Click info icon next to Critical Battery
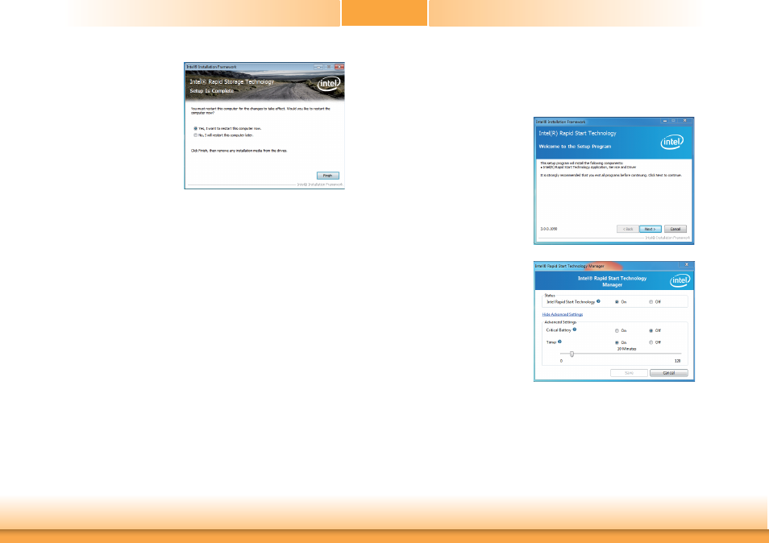This screenshot has width=769, height=543. tap(574, 330)
